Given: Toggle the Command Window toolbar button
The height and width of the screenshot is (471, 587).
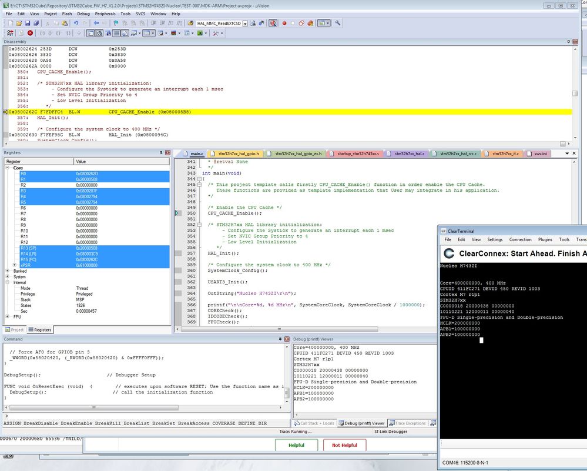Looking at the screenshot, I should coord(90,34).
